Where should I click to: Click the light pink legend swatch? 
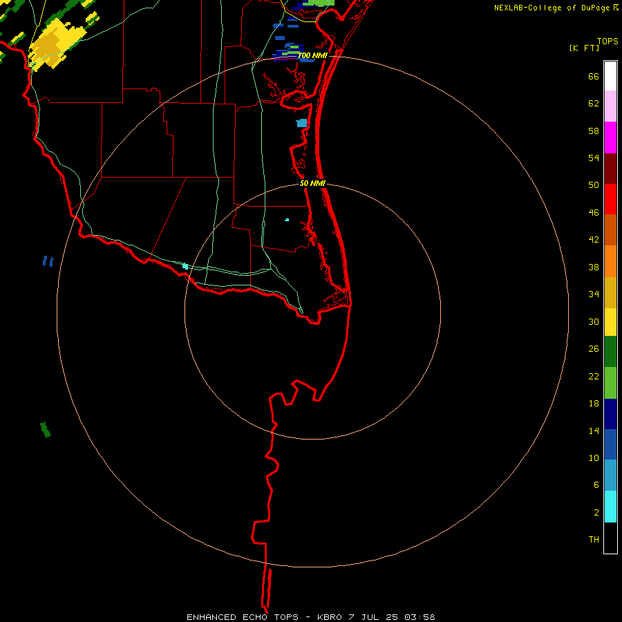click(x=610, y=106)
